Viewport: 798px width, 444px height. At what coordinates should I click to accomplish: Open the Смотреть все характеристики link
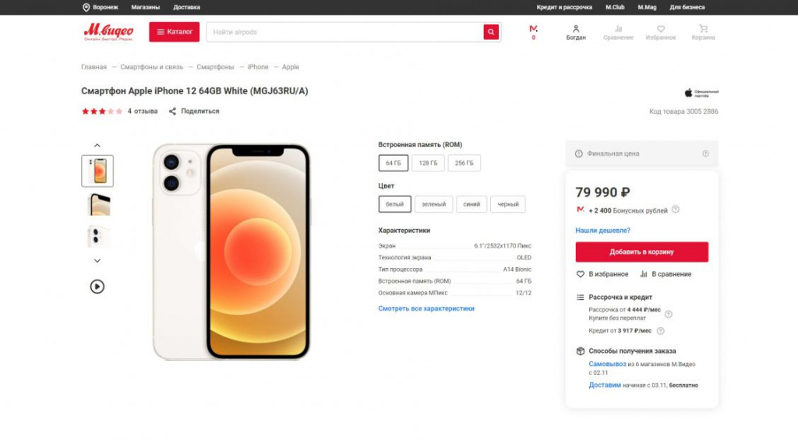pos(426,308)
